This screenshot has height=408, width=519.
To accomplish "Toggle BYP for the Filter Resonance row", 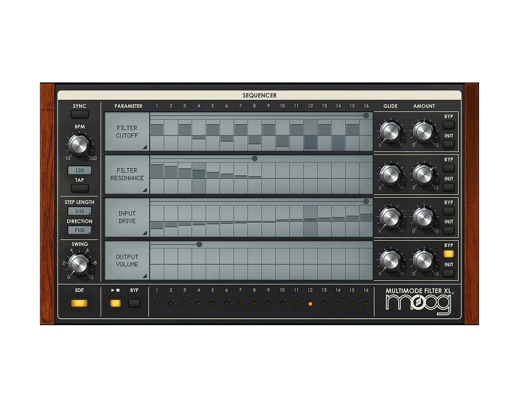I will coord(449,168).
